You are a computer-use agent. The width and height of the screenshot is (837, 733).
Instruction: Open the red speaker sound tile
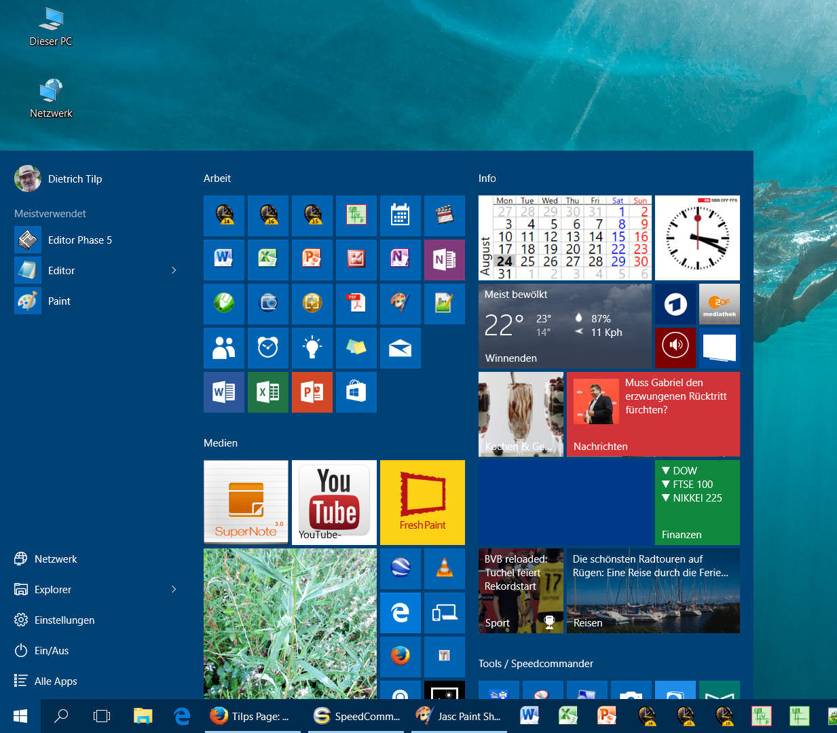(675, 347)
